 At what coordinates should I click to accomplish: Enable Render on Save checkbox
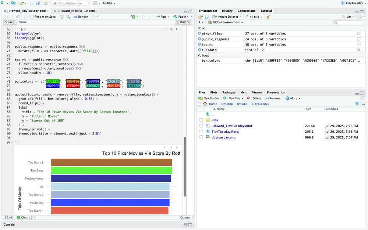32,17
